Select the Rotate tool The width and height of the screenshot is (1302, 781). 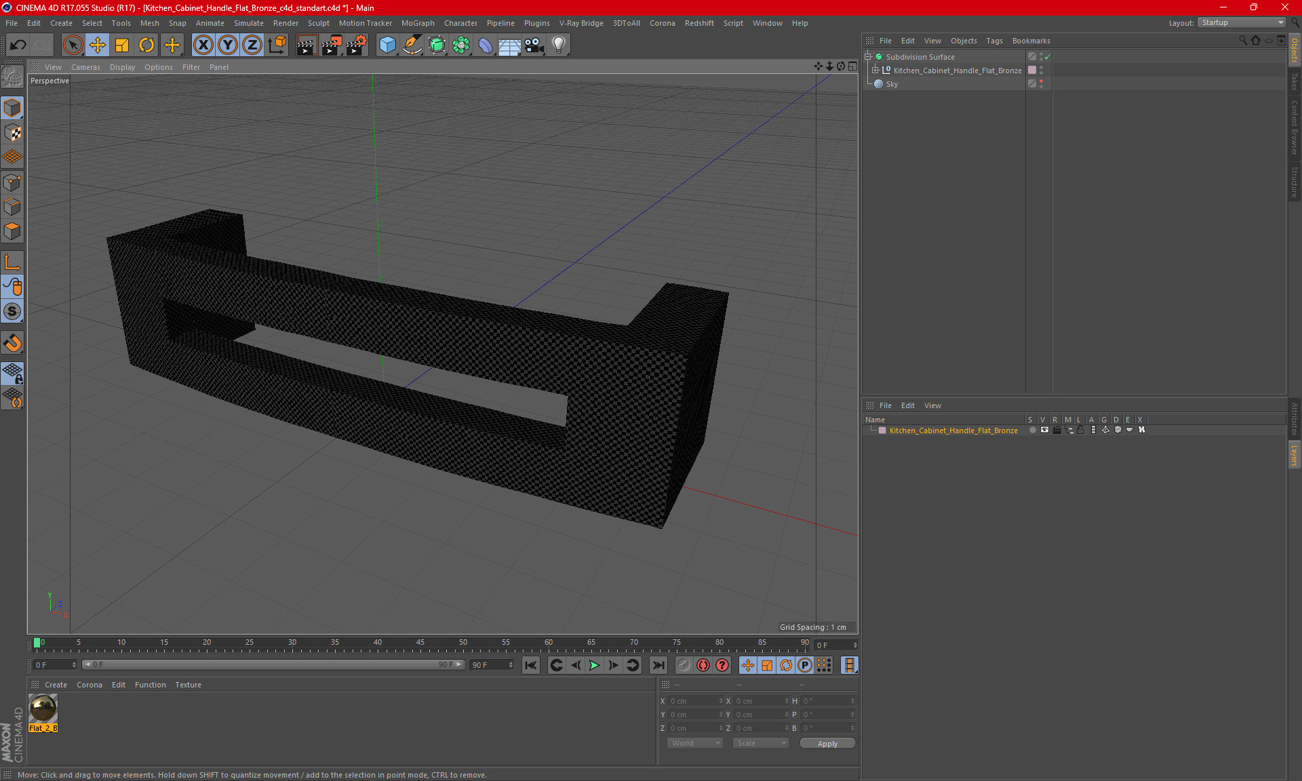pos(146,45)
